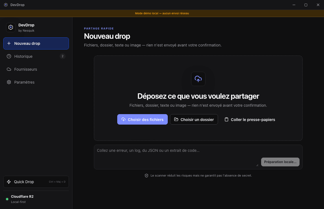Image resolution: width=324 pixels, height=209 pixels.
Task: Select the Cloudflare R2 provider label
Action: pyautogui.click(x=22, y=196)
